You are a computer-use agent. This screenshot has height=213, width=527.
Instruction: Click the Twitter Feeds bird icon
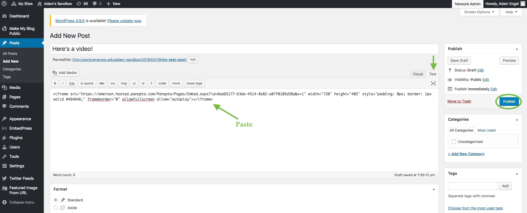tap(4, 178)
